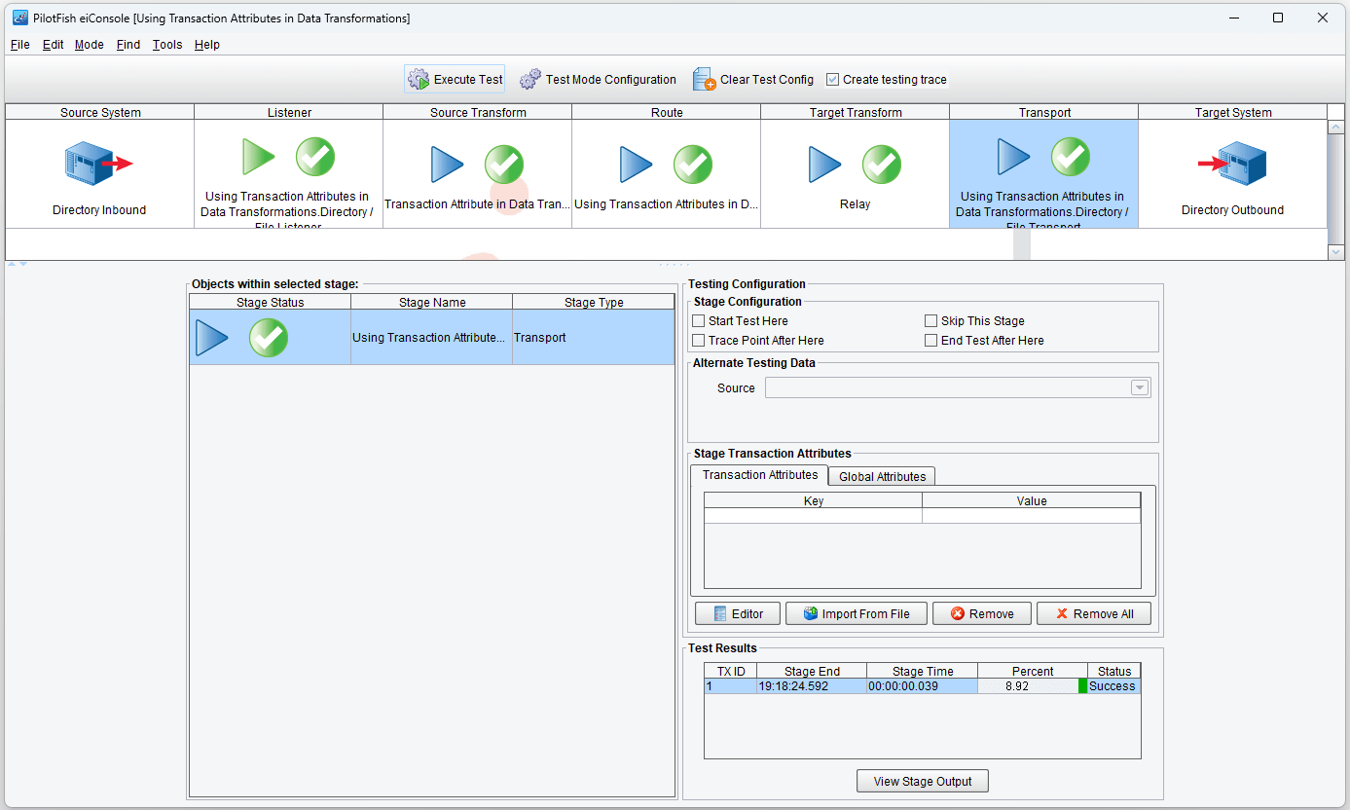Click the Remove button
This screenshot has height=810, width=1350.
click(982, 613)
